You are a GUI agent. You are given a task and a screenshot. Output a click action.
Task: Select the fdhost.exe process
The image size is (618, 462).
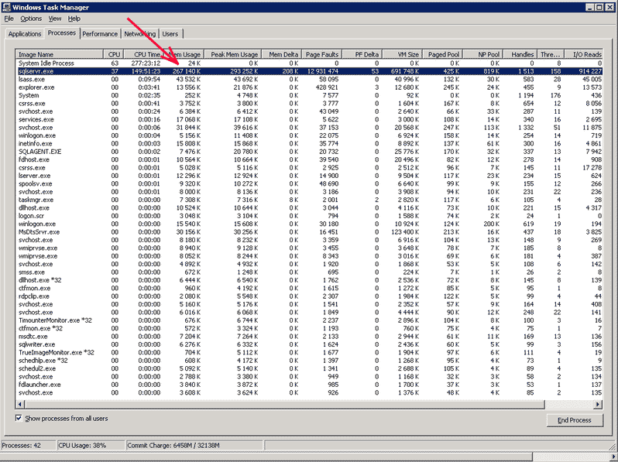(309, 159)
